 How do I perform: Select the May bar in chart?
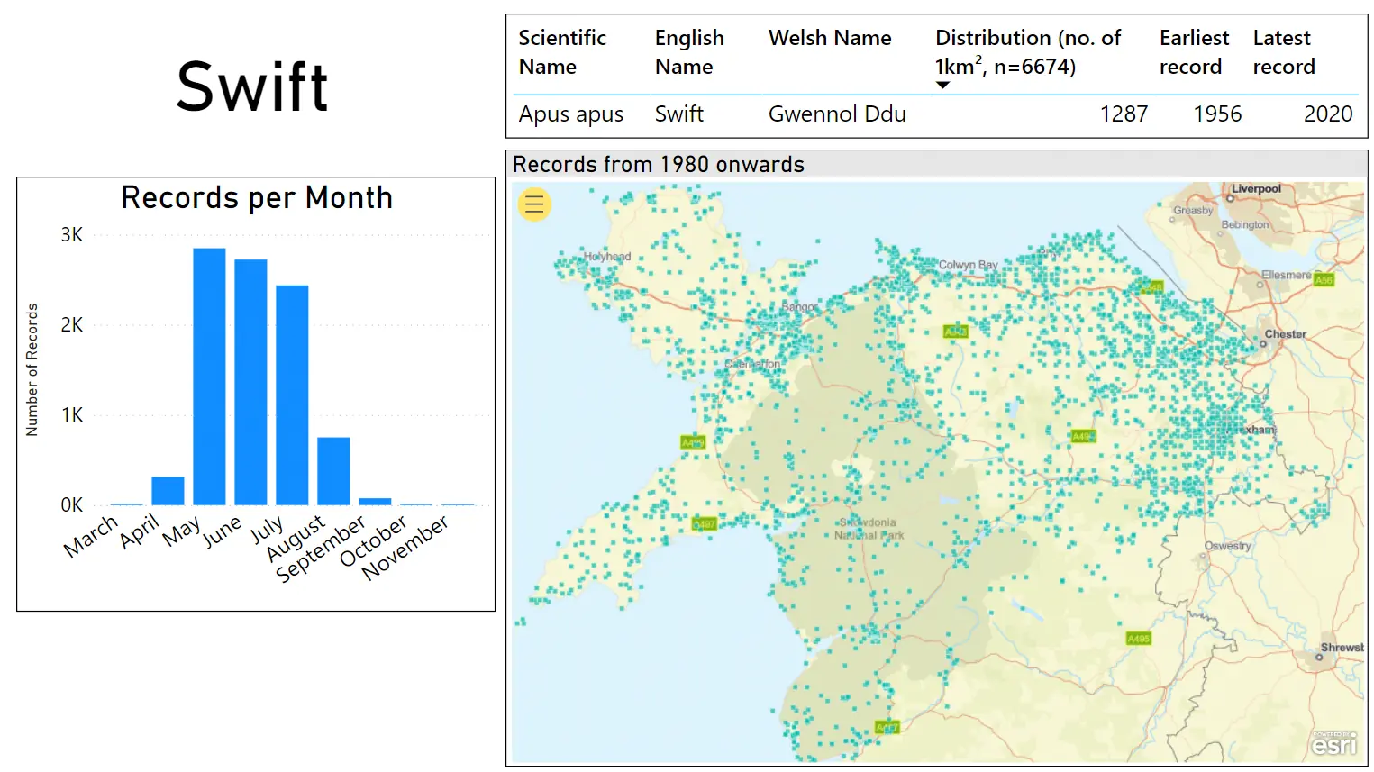[209, 377]
